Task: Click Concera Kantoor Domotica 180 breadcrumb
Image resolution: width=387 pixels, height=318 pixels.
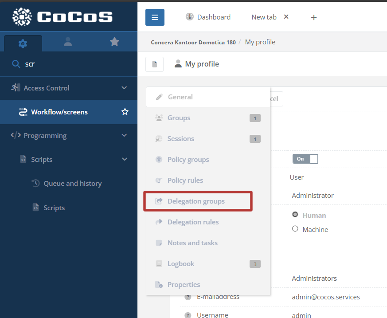Action: (193, 43)
